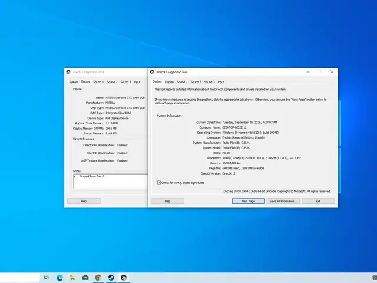The width and height of the screenshot is (377, 283).
Task: Open Steam from the taskbar
Action: [111, 278]
